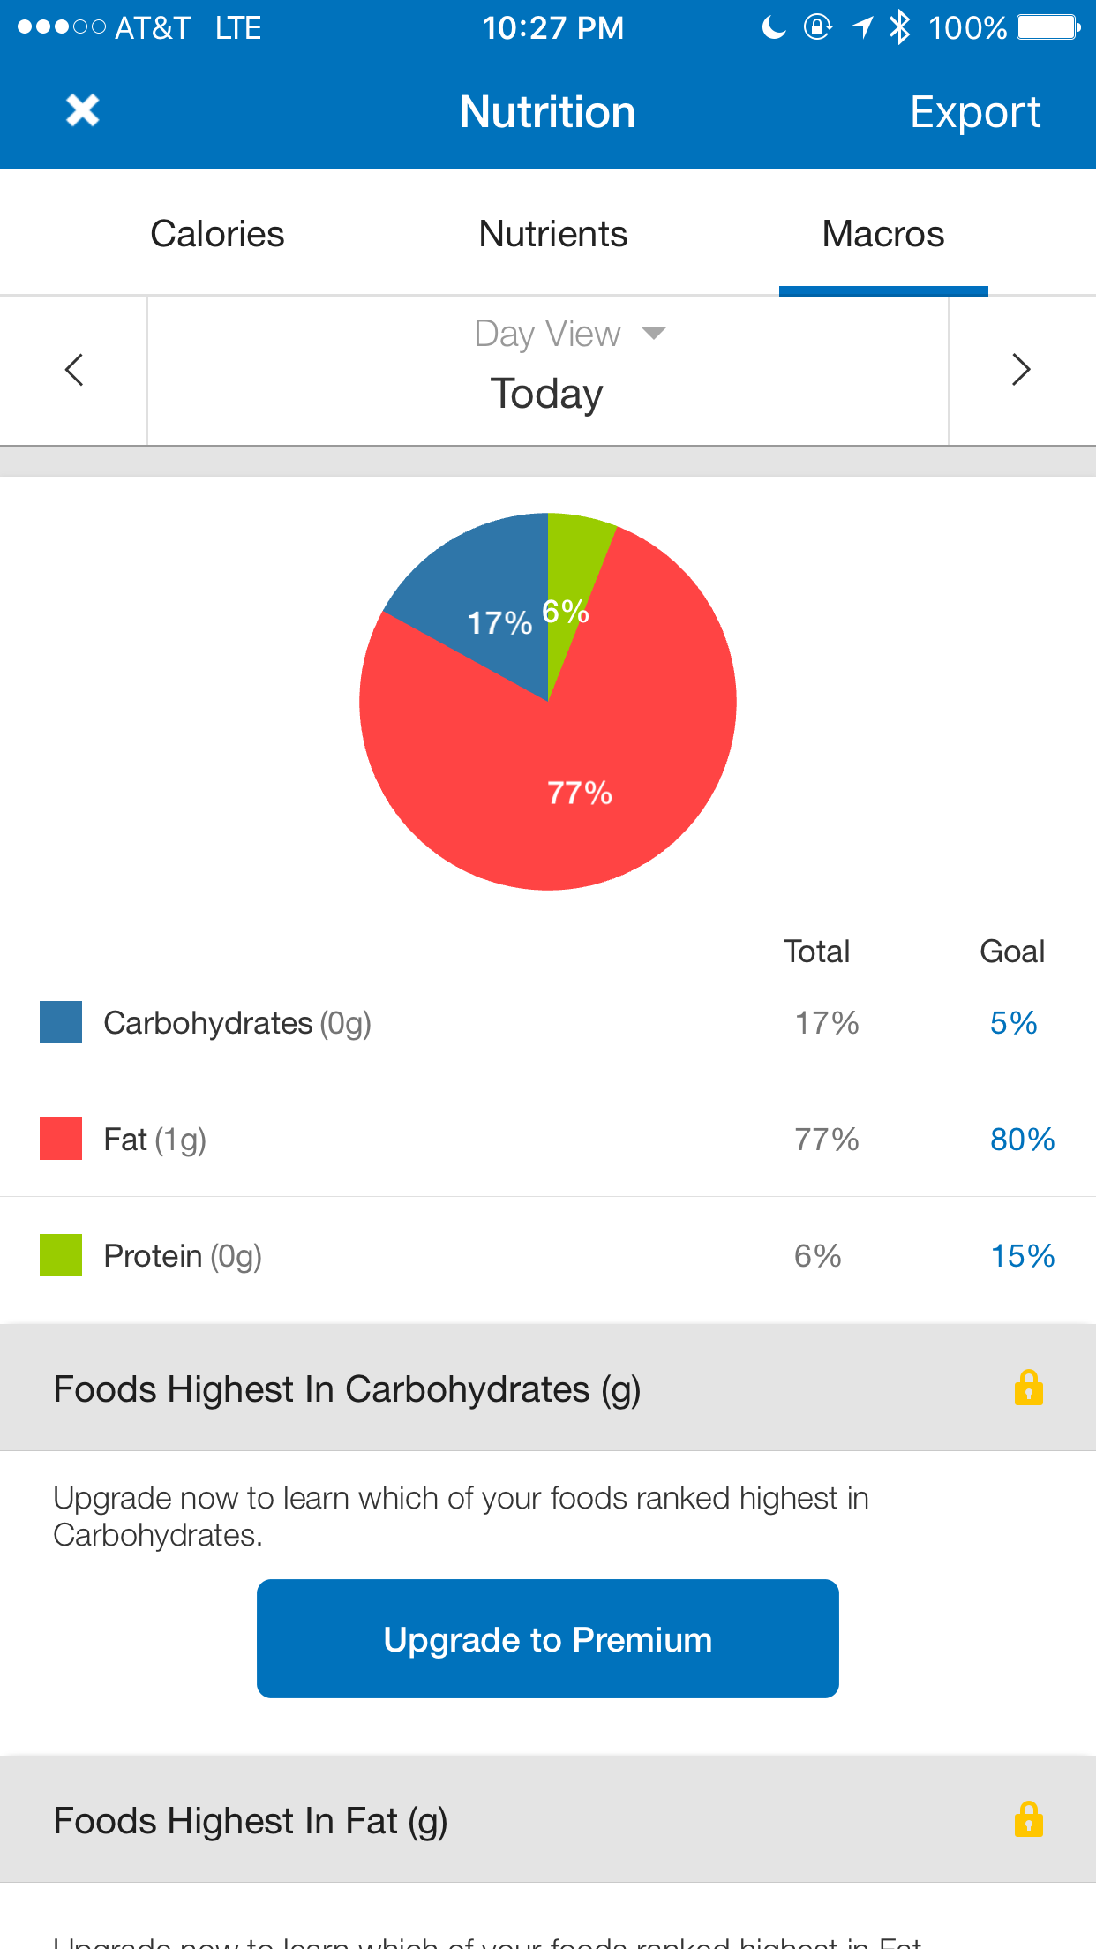This screenshot has height=1949, width=1096.
Task: Click Upgrade to Premium button
Action: [x=548, y=1639]
